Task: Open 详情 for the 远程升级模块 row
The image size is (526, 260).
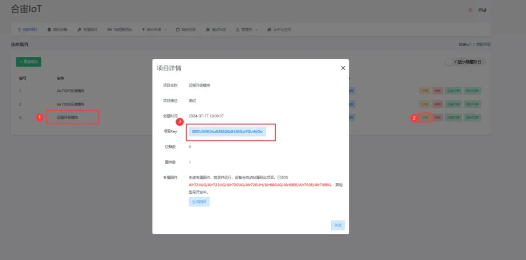Action: click(x=425, y=118)
